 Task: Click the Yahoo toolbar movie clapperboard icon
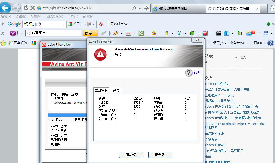pyautogui.click(x=218, y=33)
